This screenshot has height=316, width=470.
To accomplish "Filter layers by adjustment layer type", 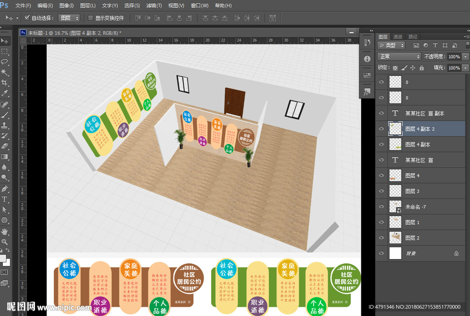I will 425,45.
